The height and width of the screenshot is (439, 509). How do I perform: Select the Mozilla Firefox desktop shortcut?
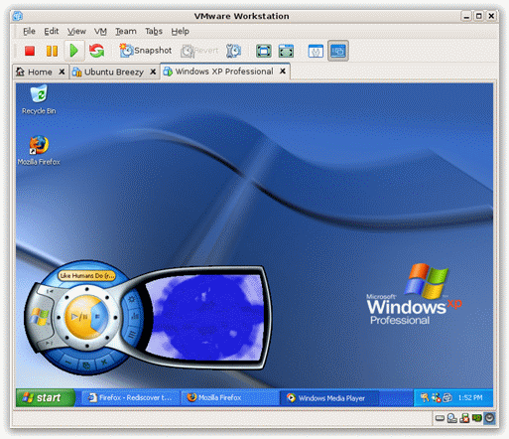[x=39, y=150]
